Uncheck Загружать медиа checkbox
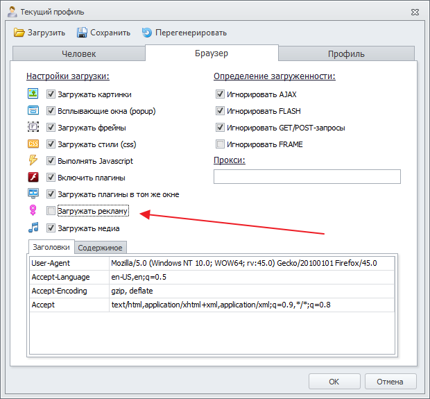The width and height of the screenshot is (430, 399). [x=51, y=228]
